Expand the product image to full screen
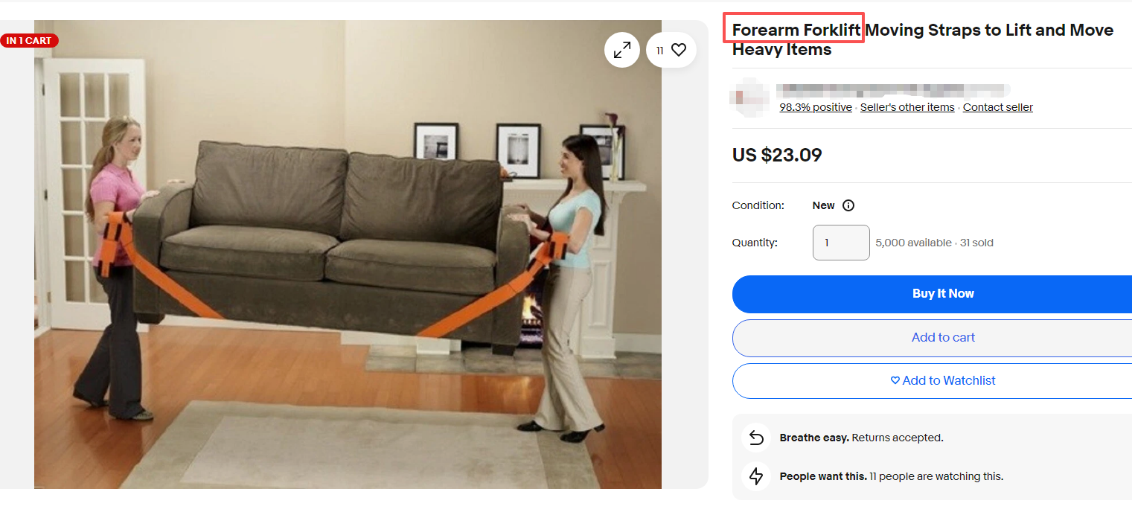Screen dimensions: 1132x512 click(x=622, y=50)
